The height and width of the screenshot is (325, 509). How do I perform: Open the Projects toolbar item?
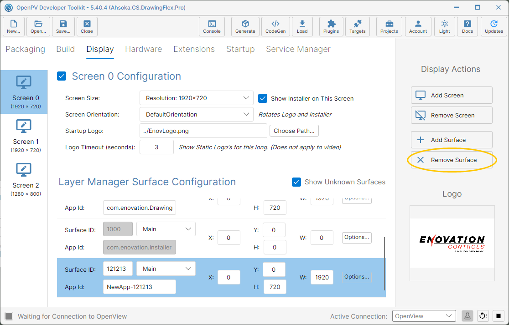pyautogui.click(x=389, y=26)
